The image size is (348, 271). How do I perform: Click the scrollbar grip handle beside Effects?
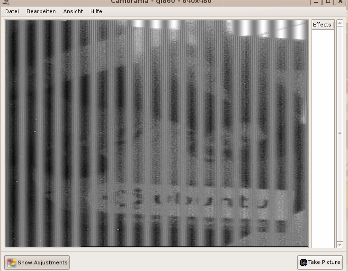pos(339,134)
